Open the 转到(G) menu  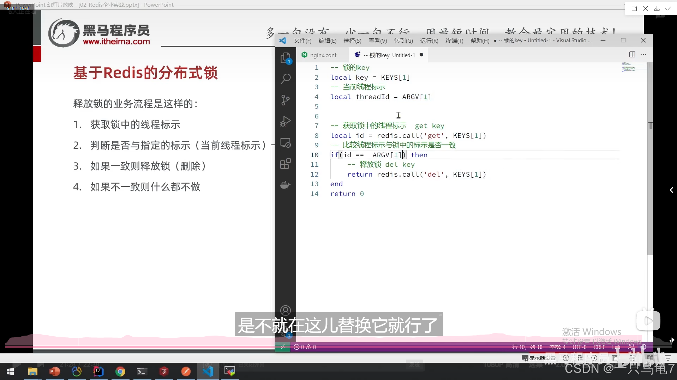[x=403, y=41]
